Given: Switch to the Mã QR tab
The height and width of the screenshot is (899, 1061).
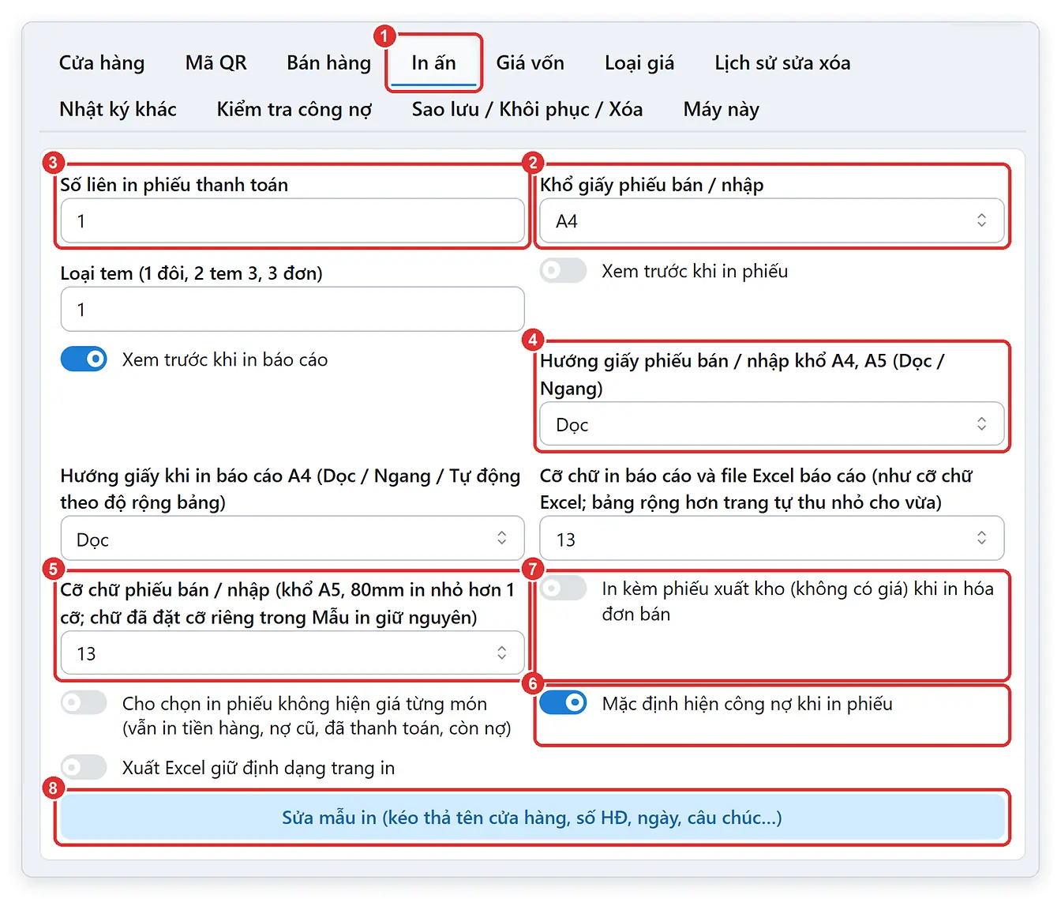Looking at the screenshot, I should tap(216, 63).
